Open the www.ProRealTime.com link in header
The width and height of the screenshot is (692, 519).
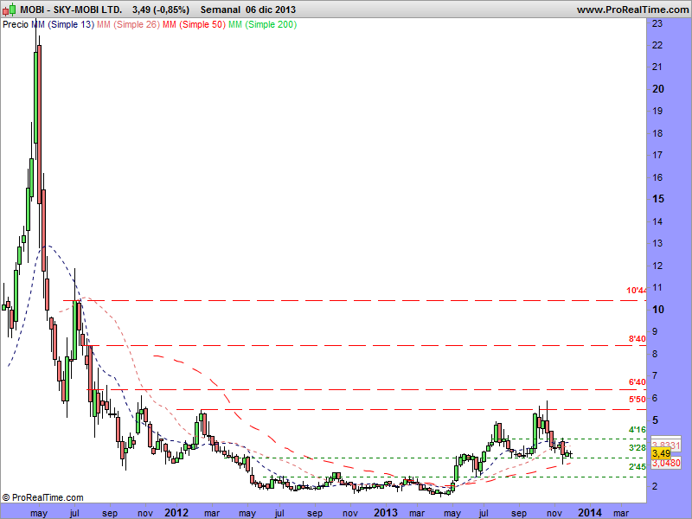pos(632,10)
